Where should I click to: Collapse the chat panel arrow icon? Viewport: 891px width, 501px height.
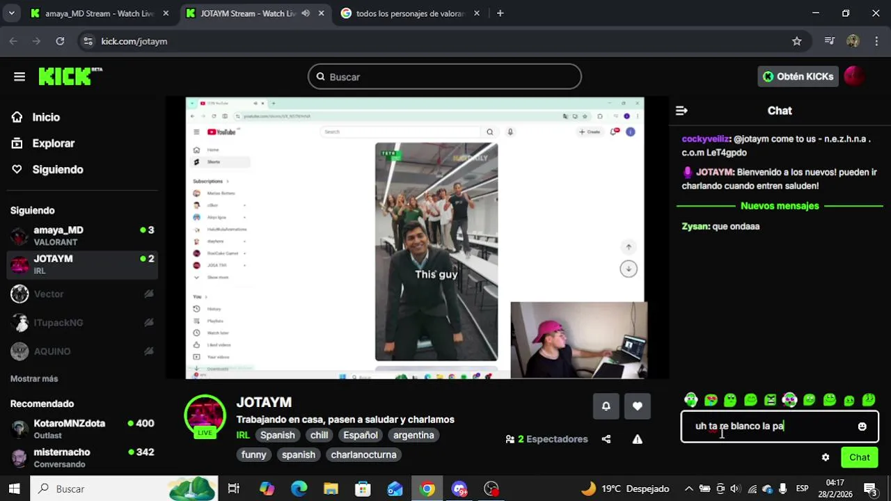pyautogui.click(x=681, y=111)
